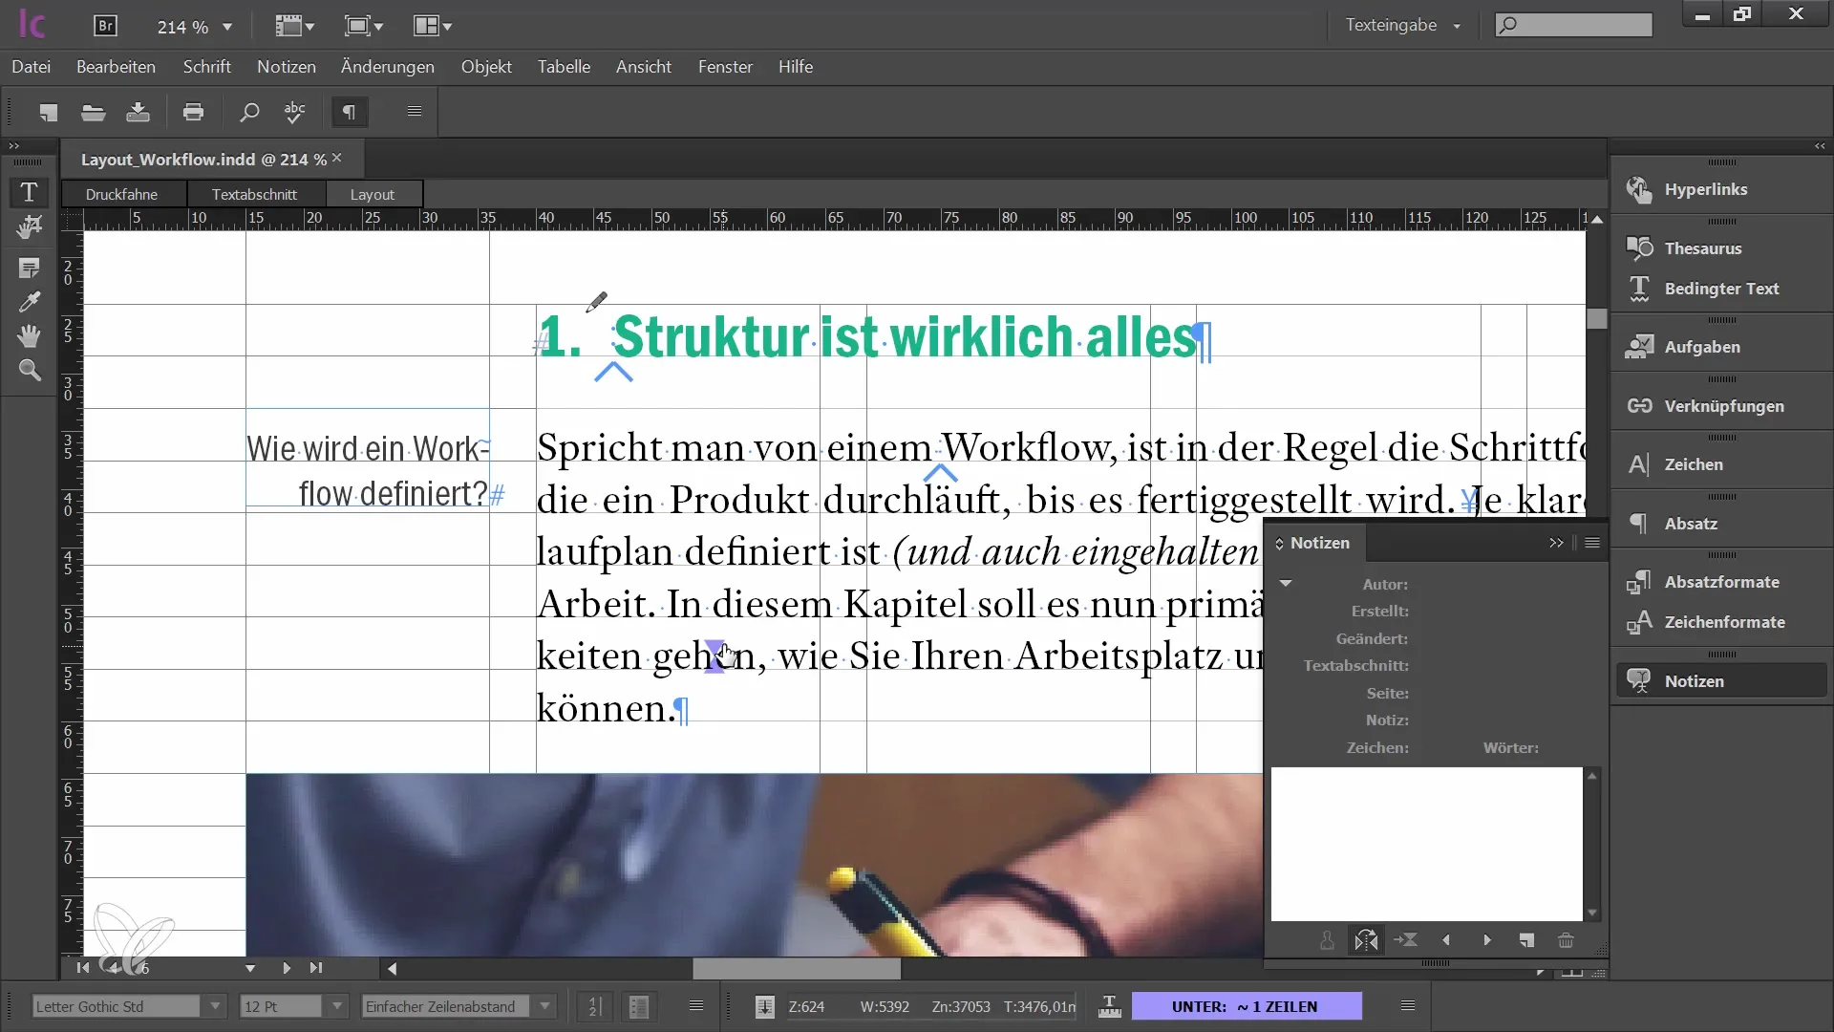Select the Type tool in toolbar
Screen dimensions: 1834x1032
pos(28,190)
